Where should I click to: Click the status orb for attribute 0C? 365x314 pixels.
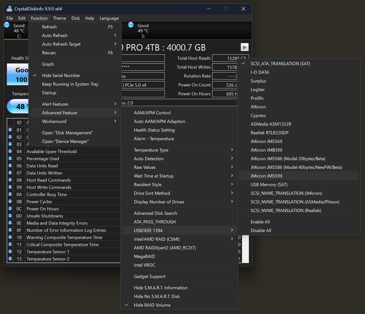pos(10,209)
